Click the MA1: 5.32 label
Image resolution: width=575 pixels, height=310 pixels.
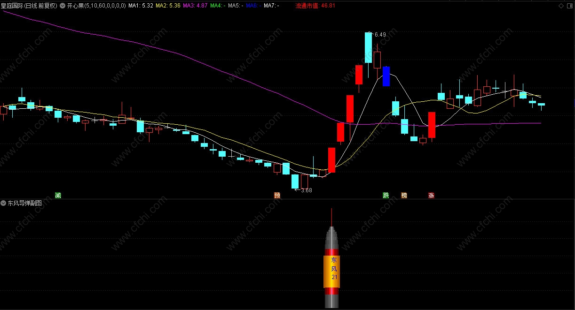tap(141, 6)
